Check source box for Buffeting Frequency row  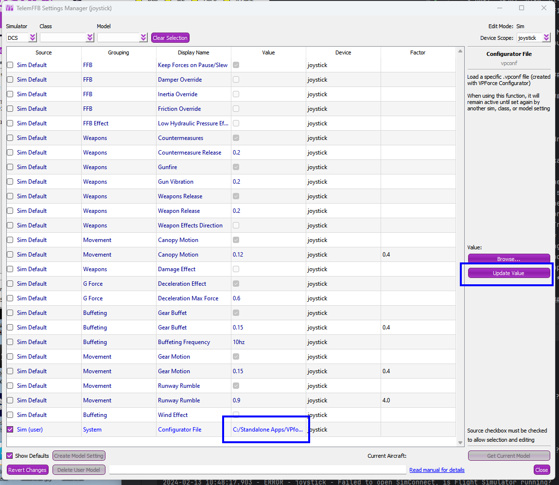10,342
